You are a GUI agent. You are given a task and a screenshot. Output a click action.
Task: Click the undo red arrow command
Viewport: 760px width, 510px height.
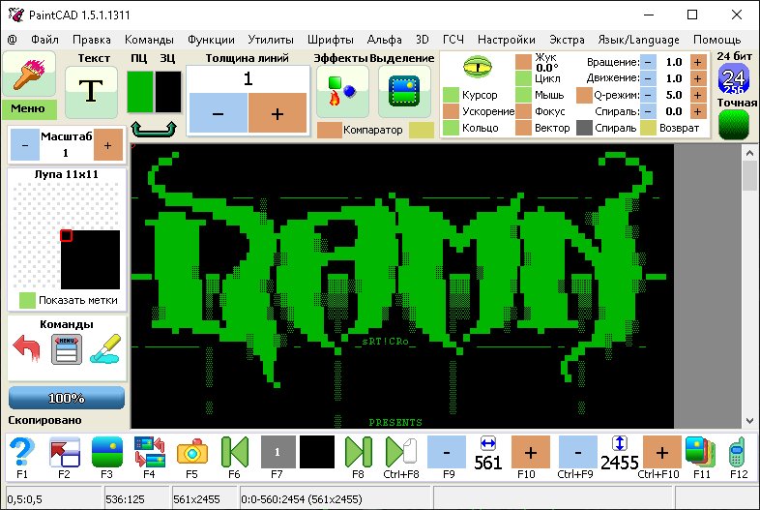(27, 348)
